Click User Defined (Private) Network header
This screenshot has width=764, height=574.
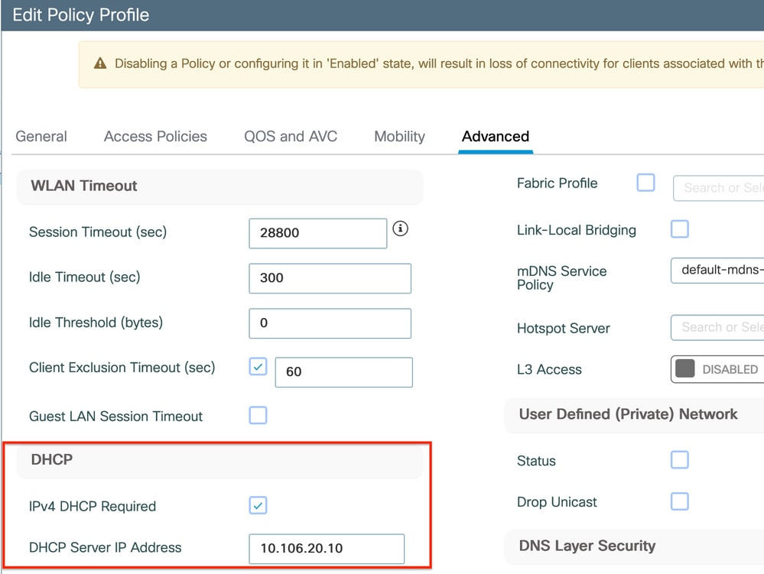[x=634, y=415]
